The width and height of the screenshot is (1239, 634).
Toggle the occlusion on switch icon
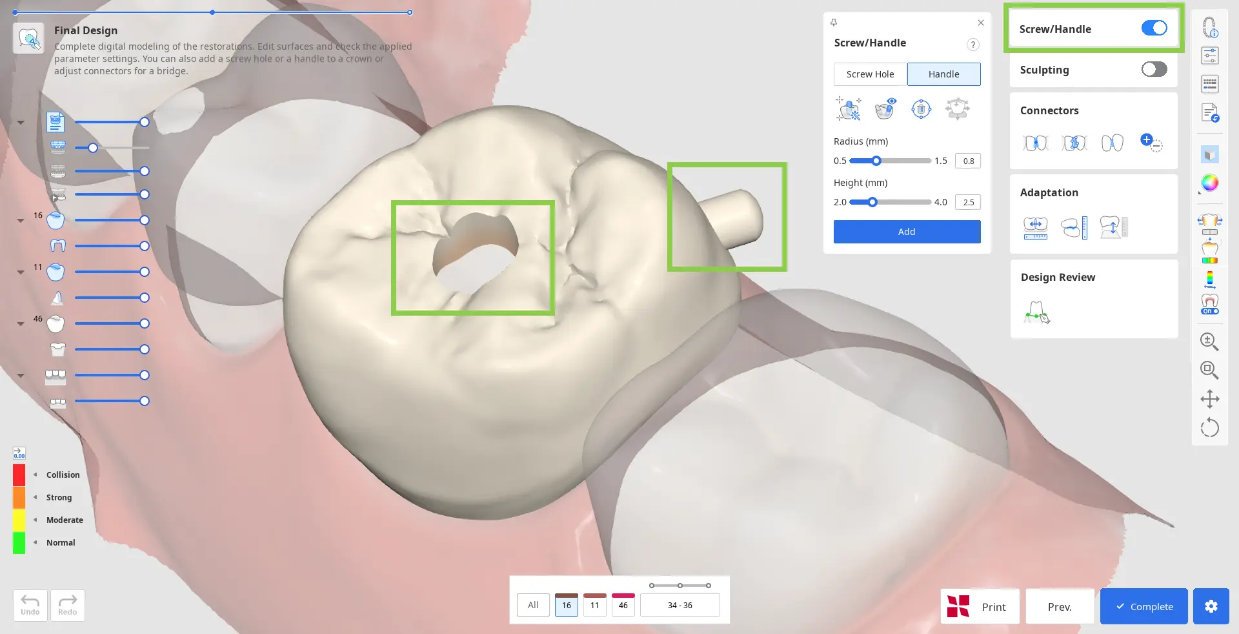click(x=1209, y=304)
